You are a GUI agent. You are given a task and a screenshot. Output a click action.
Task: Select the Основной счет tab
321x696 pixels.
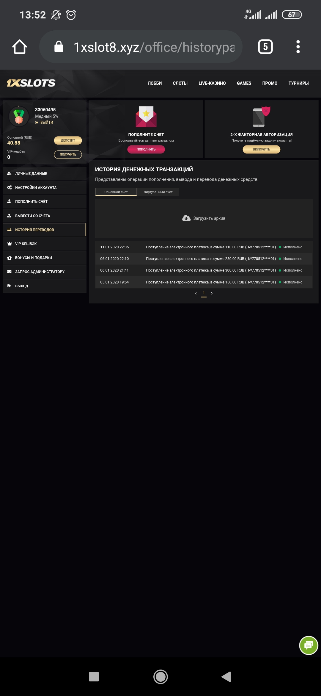(116, 192)
